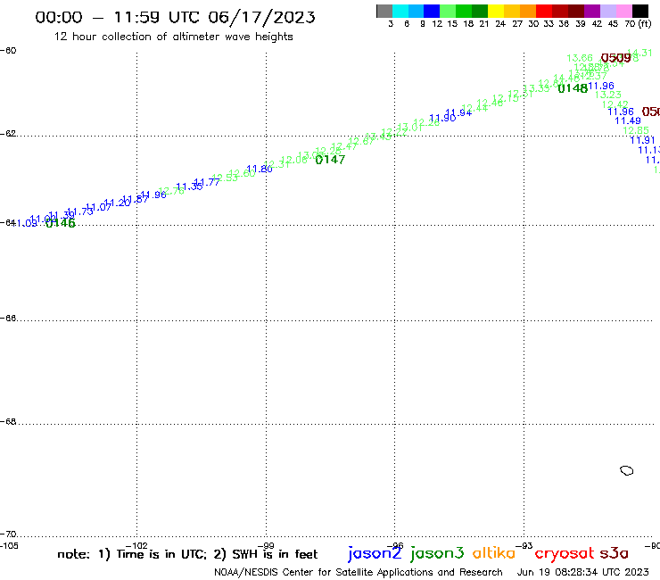Click the -93 longitude axis label
The width and height of the screenshot is (660, 580).
point(524,546)
